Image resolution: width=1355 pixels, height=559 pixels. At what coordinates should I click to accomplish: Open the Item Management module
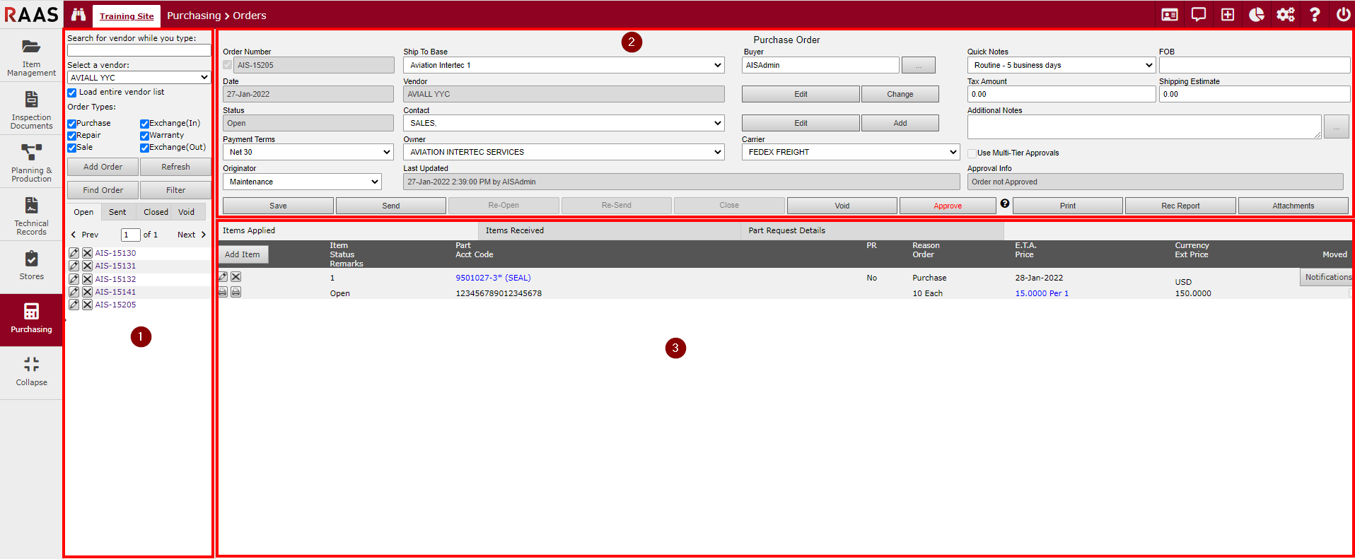[31, 57]
